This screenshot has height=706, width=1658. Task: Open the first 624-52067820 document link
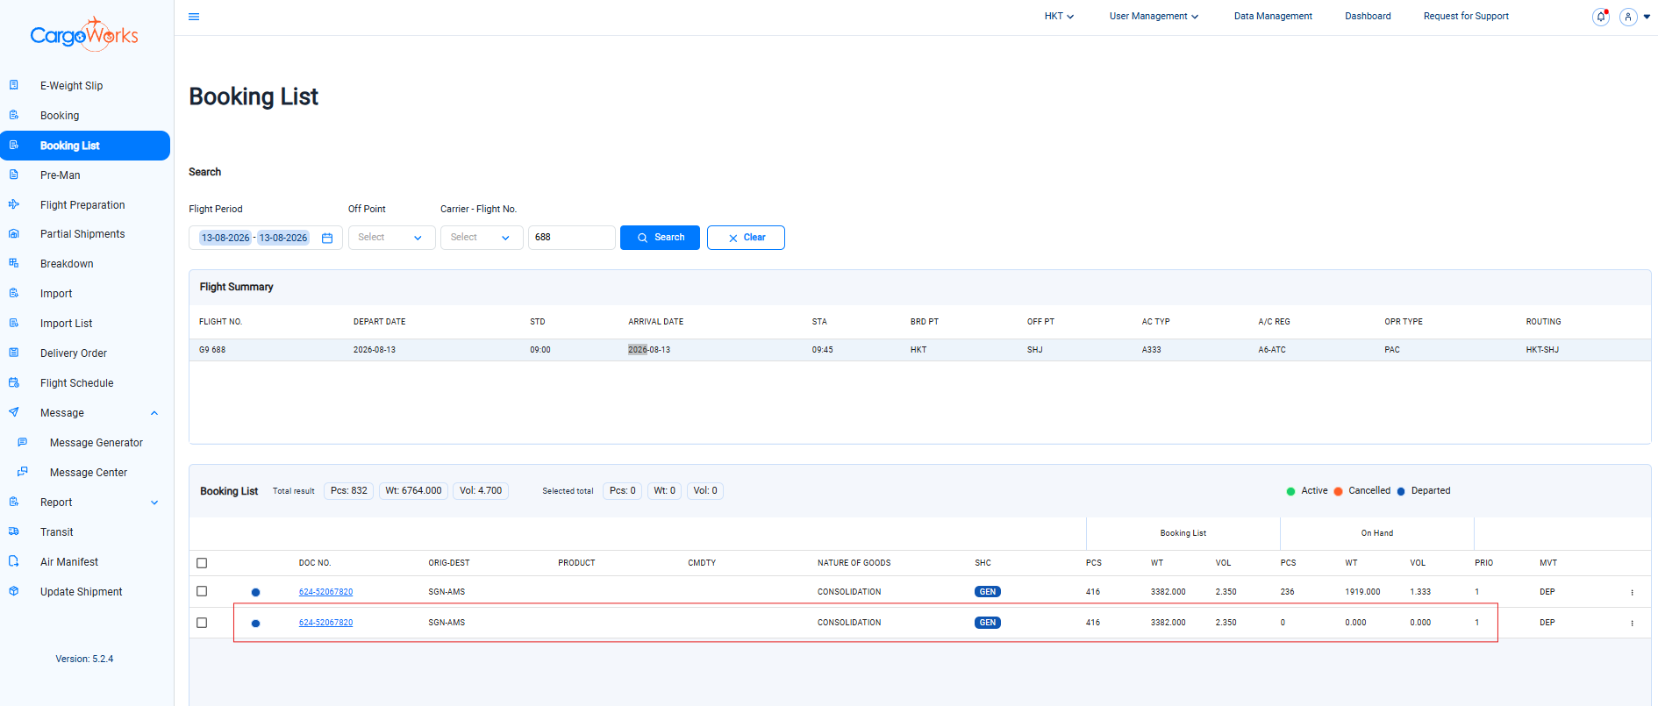[x=325, y=592]
